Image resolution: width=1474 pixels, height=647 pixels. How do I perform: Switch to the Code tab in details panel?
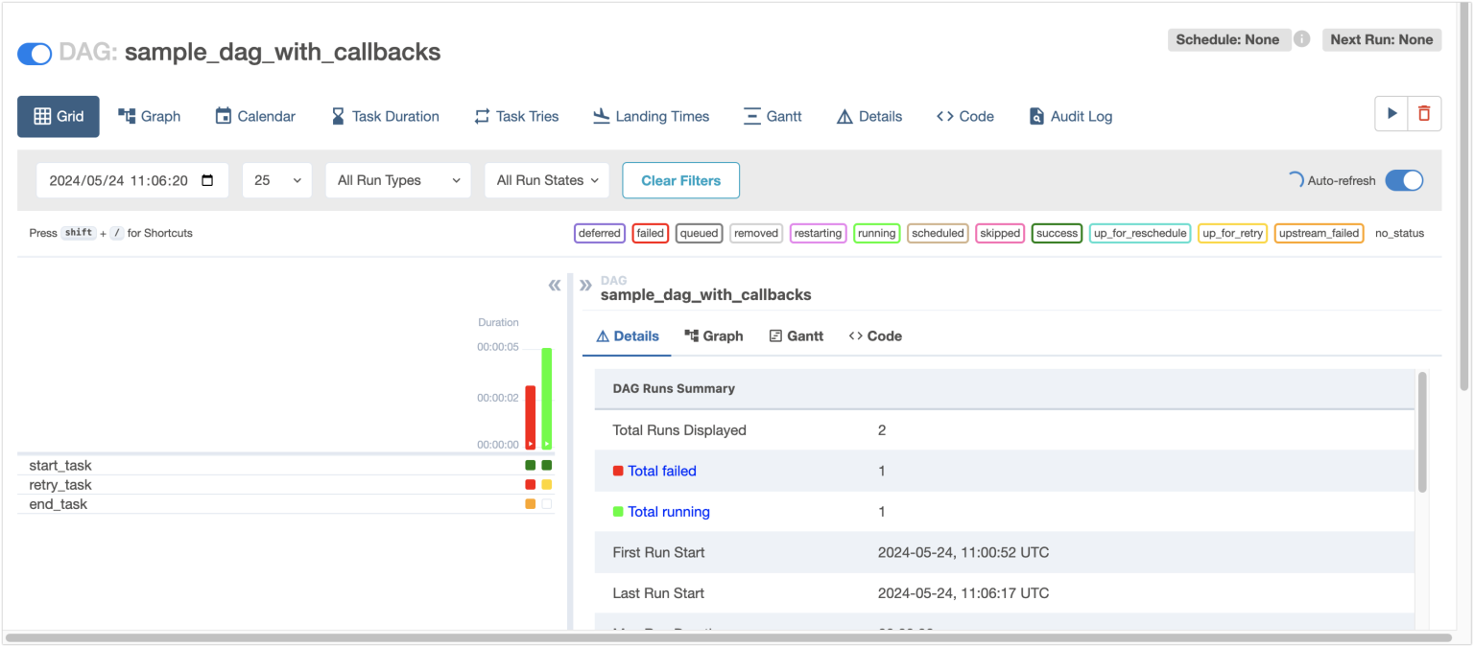pos(874,335)
